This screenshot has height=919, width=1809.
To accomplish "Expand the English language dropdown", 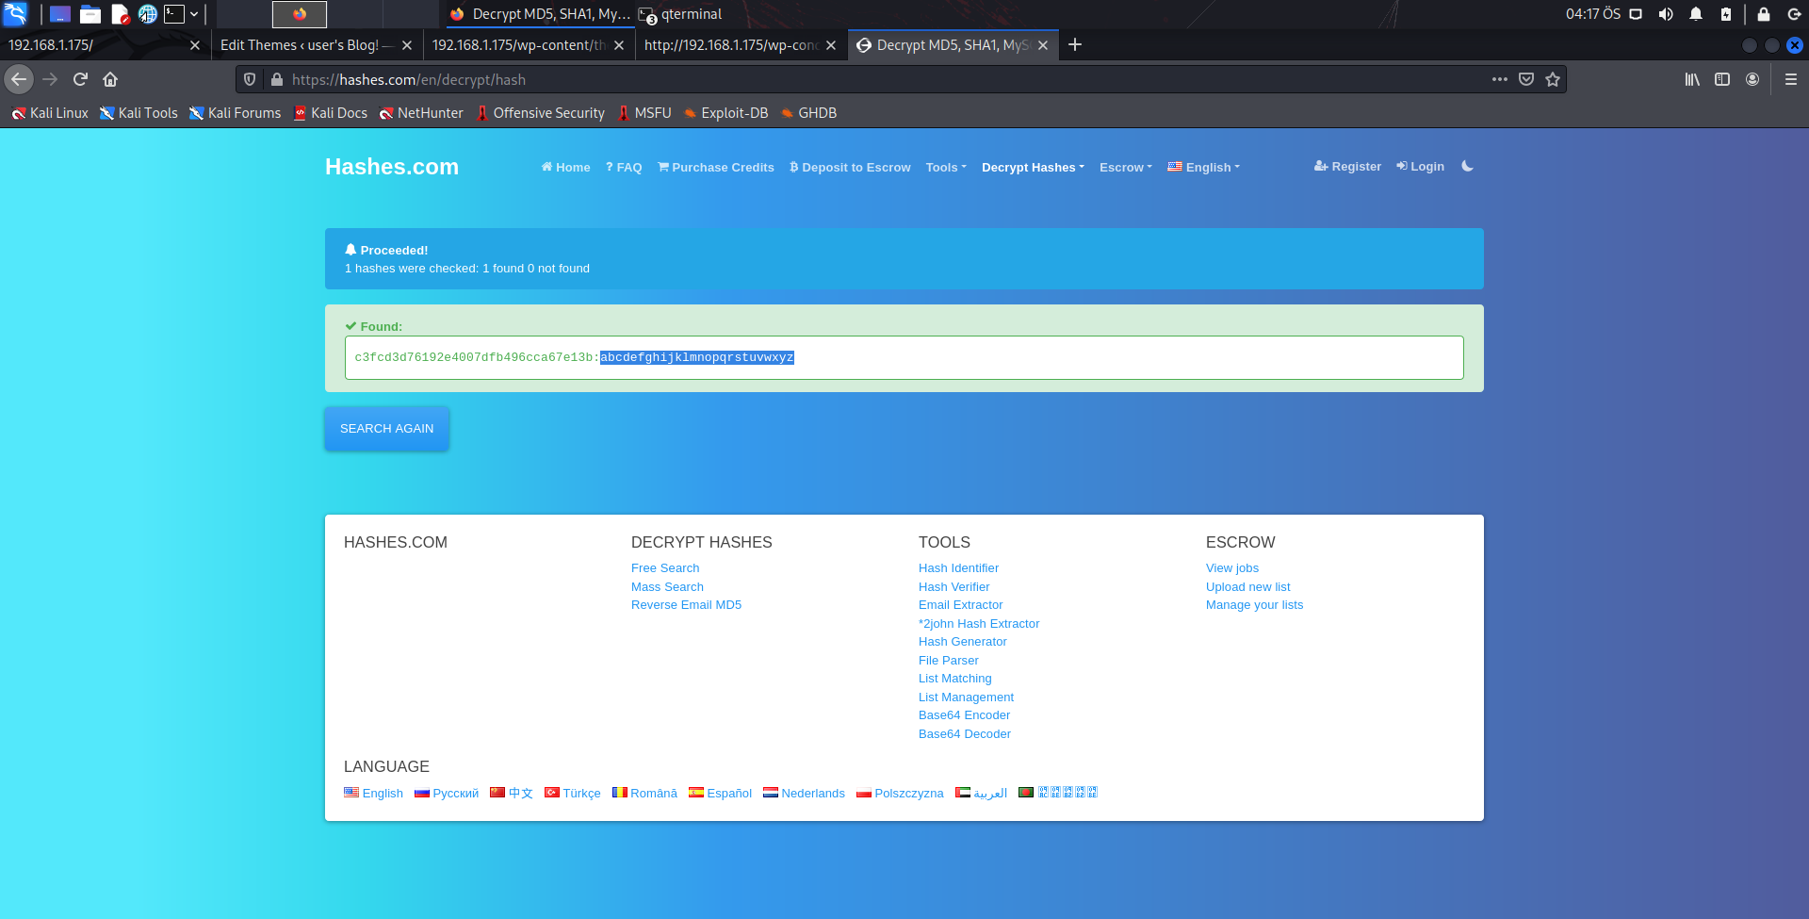I will pyautogui.click(x=1204, y=168).
